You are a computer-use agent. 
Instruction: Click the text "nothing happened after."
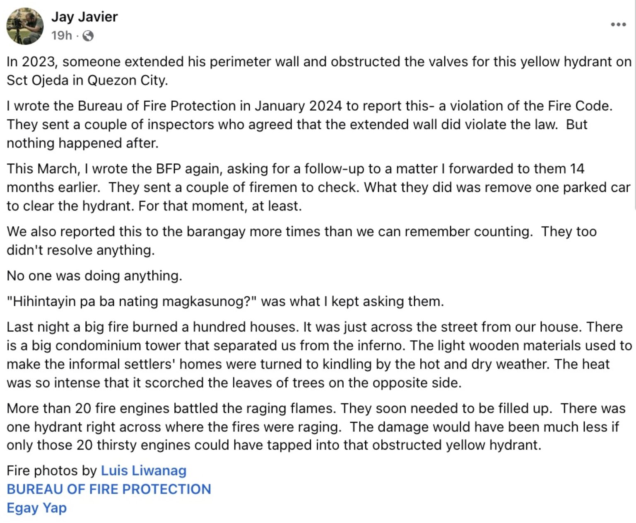click(82, 143)
